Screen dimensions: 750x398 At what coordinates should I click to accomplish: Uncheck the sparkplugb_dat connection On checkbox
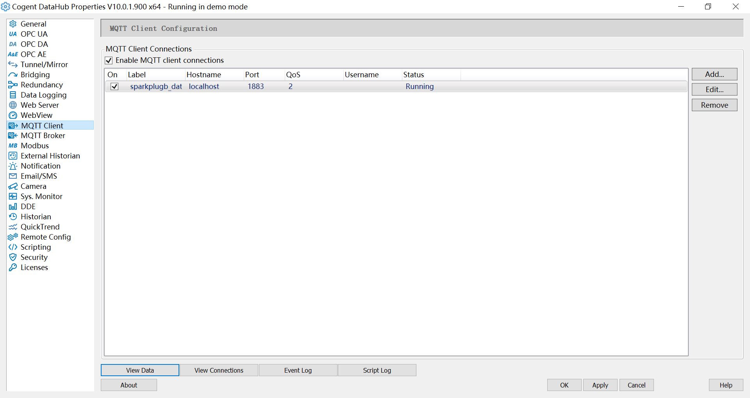tap(114, 87)
